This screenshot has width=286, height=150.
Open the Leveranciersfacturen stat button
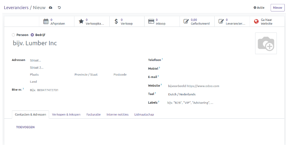tap(232, 21)
